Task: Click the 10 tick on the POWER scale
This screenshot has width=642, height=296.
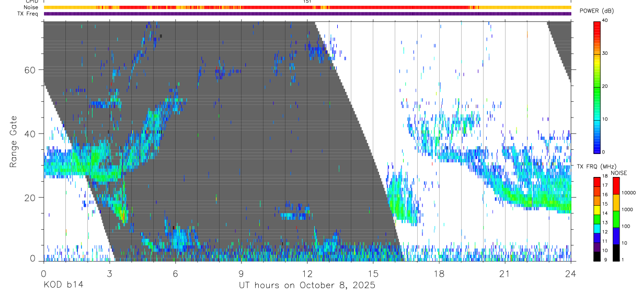Action: [605, 119]
